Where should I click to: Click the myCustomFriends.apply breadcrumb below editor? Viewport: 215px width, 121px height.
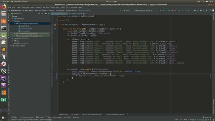[92, 114]
